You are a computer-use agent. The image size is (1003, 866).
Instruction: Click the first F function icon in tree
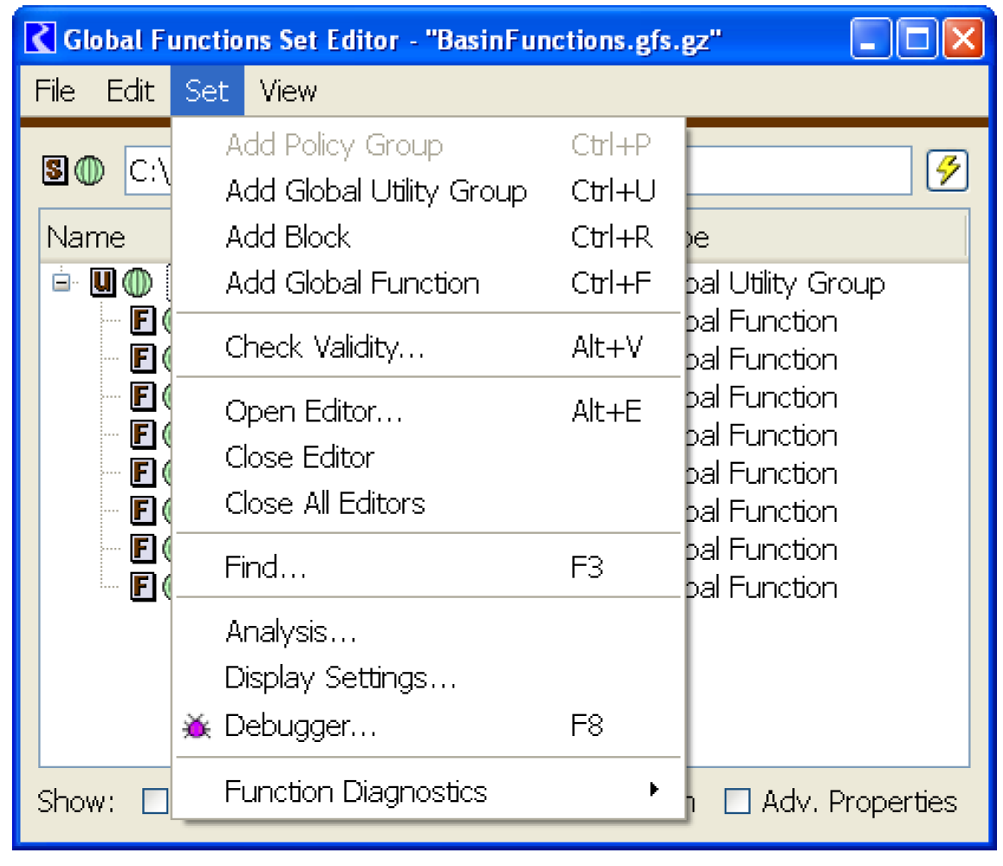(x=142, y=321)
